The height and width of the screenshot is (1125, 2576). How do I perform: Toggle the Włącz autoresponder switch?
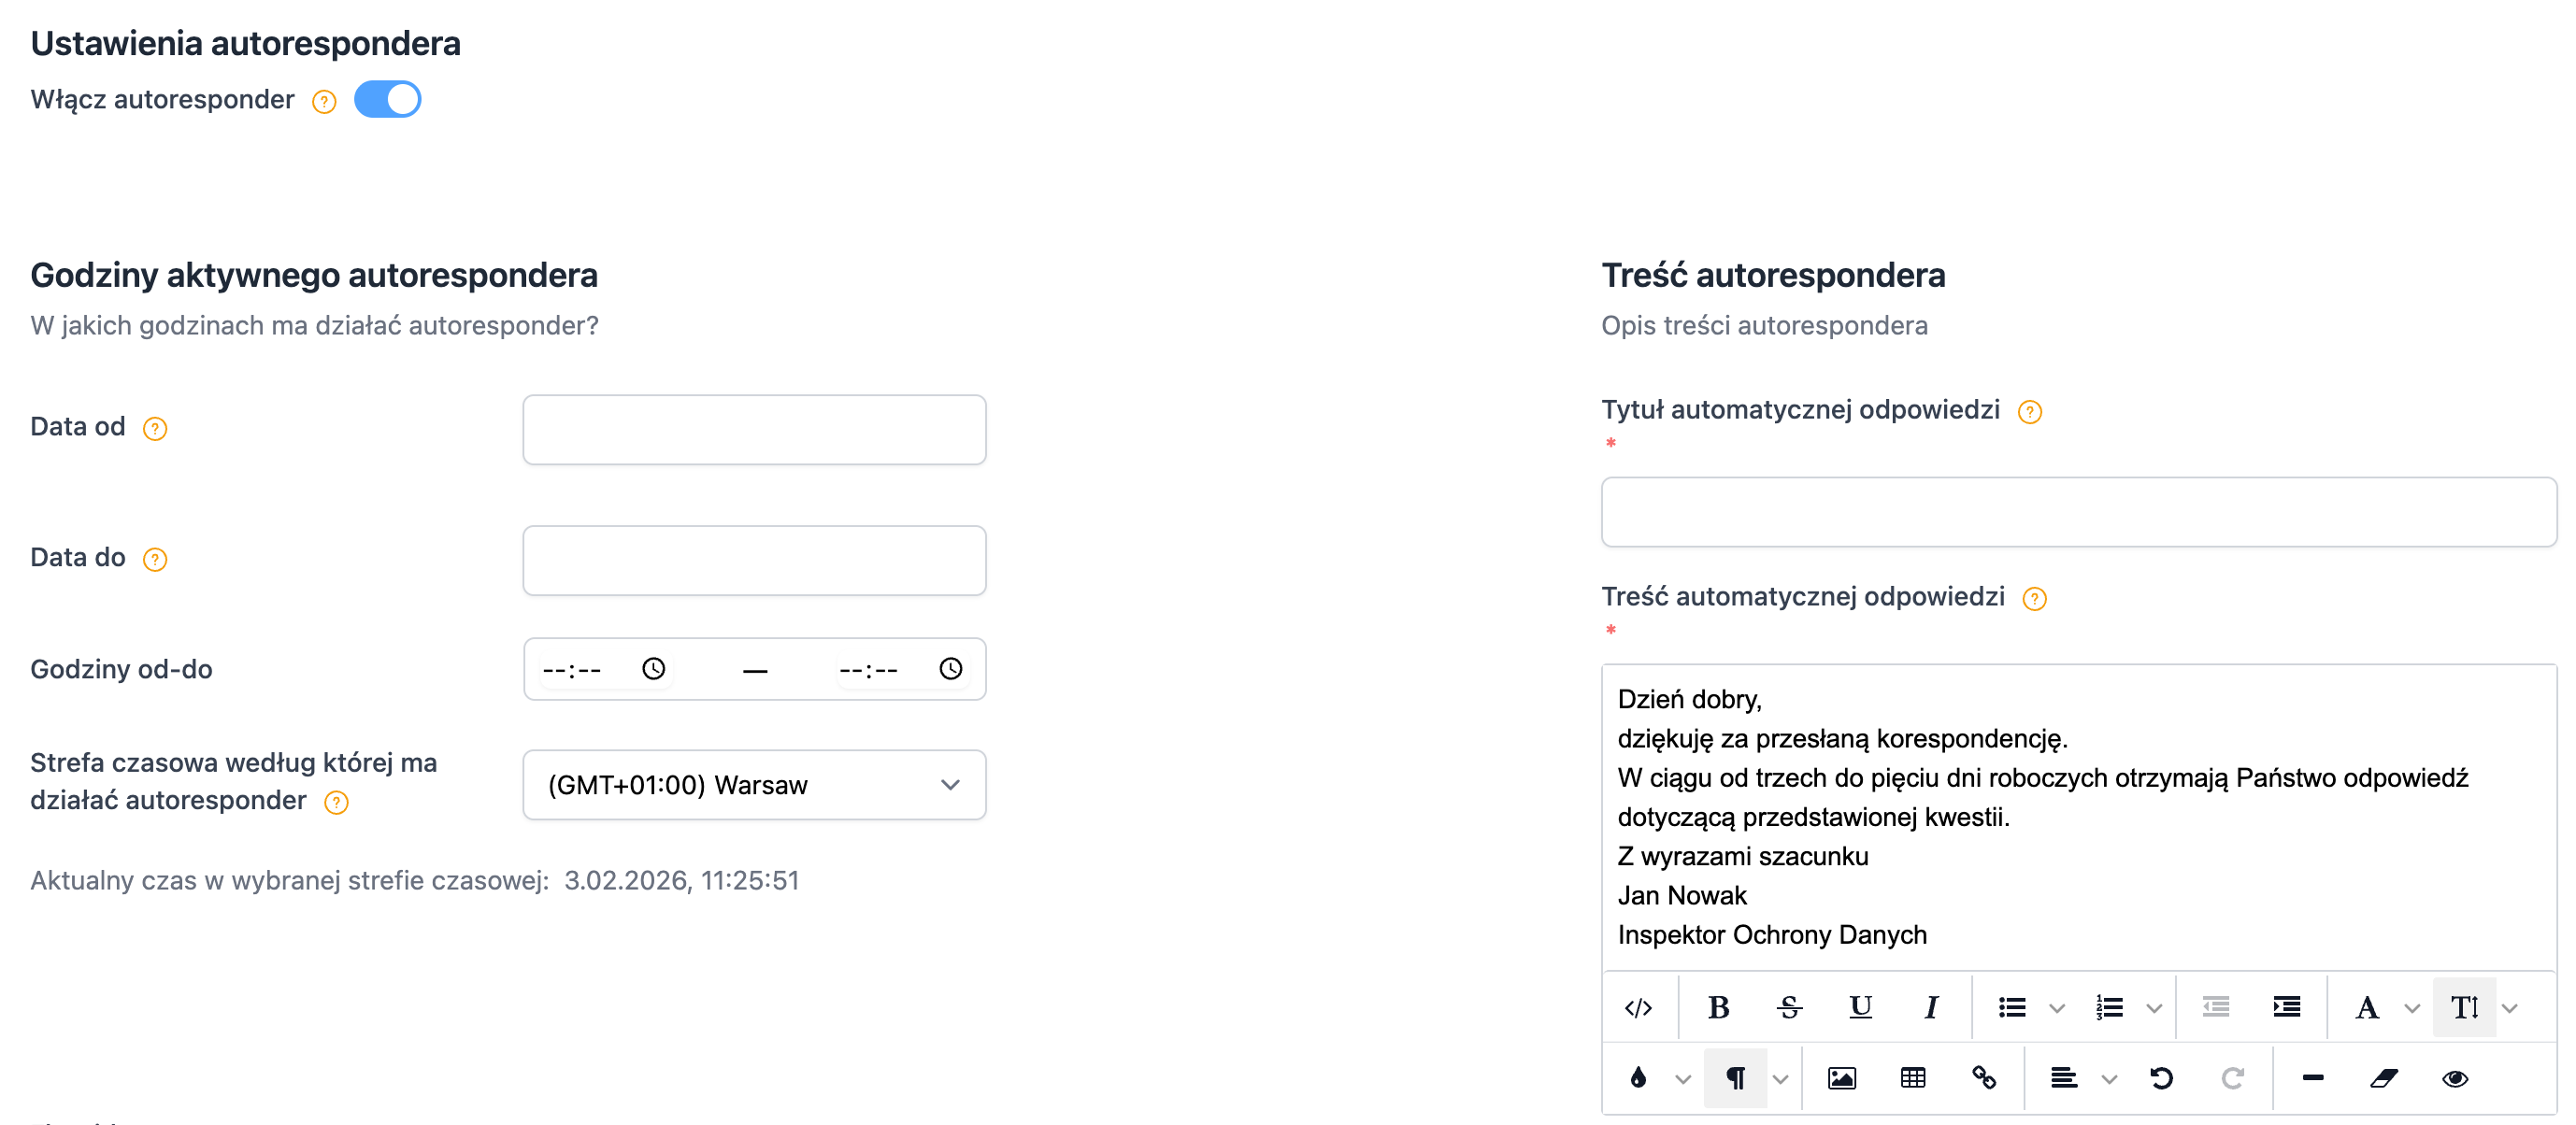click(x=387, y=99)
